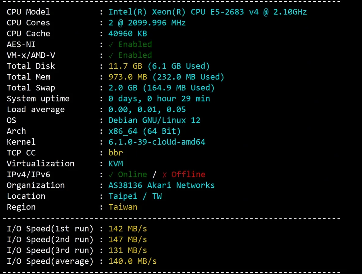Click the bbr TCP congestion control value
Image resolution: width=362 pixels, height=274 pixels.
pyautogui.click(x=116, y=153)
